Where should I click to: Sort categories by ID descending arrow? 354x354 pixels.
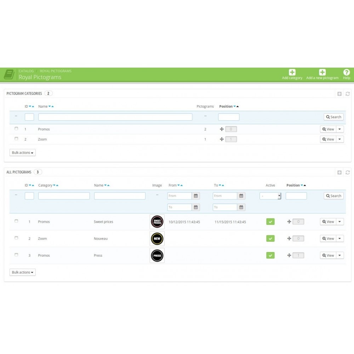30,106
